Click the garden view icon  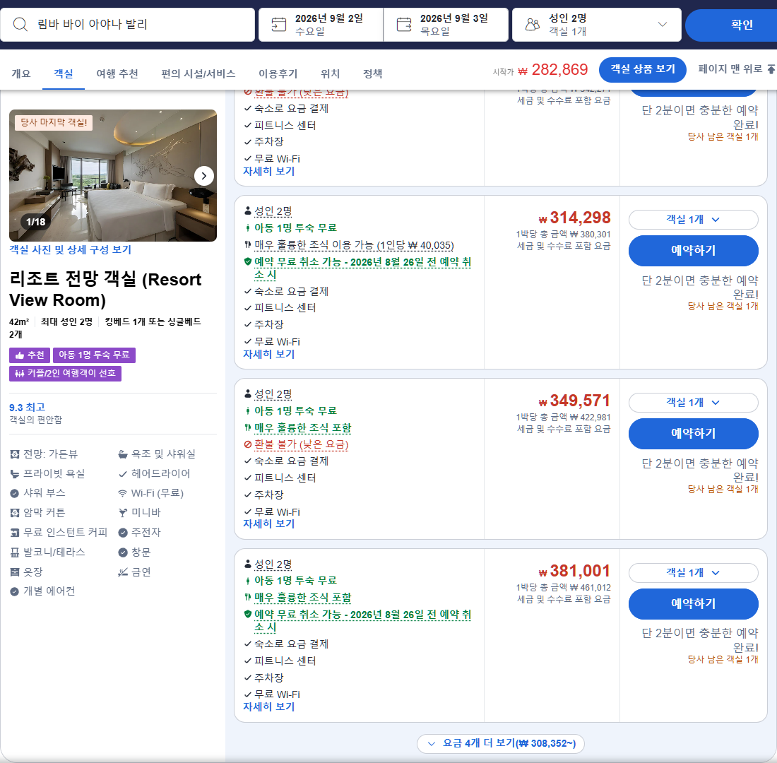[15, 454]
